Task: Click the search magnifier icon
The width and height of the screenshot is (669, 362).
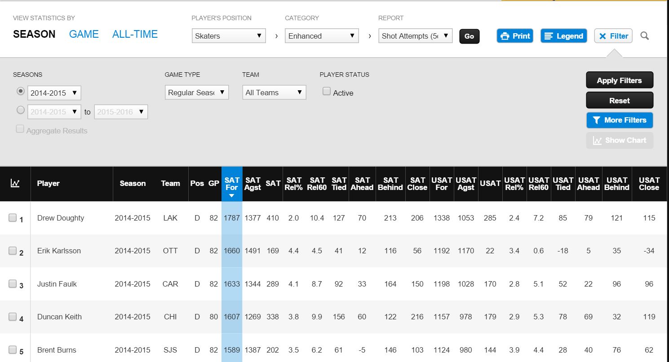Action: click(x=645, y=36)
